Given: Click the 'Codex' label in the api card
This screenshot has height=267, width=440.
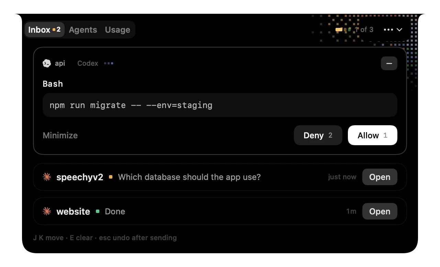Looking at the screenshot, I should 88,63.
